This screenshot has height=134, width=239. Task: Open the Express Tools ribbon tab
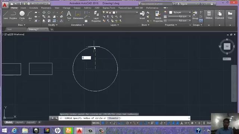click(x=109, y=8)
